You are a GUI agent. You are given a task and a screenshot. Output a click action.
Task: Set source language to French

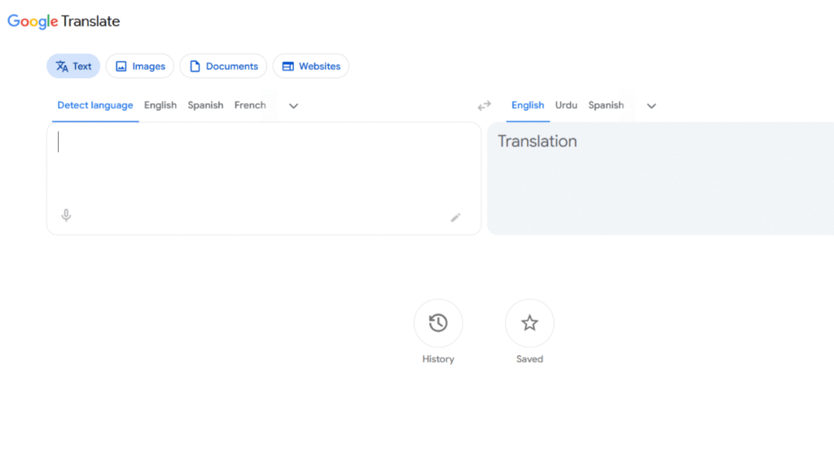tap(250, 105)
